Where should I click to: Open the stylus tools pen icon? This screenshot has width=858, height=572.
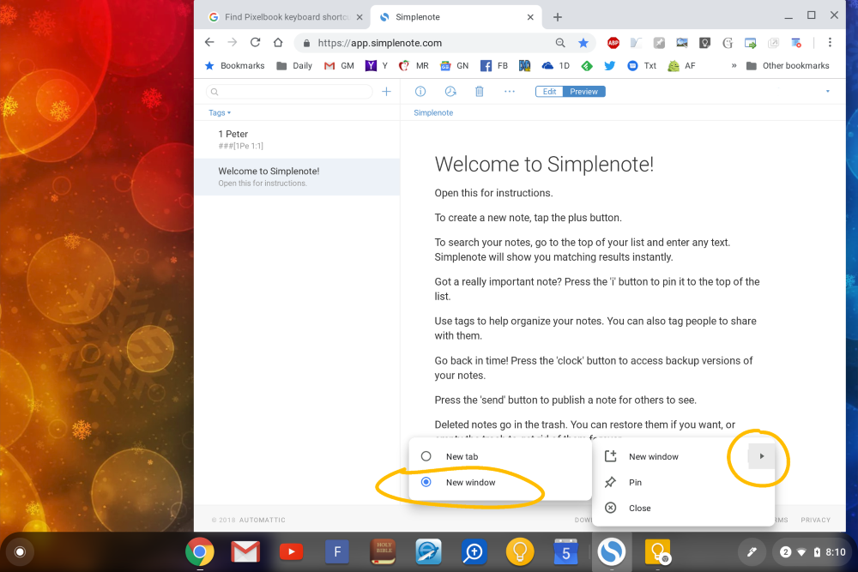pyautogui.click(x=752, y=551)
